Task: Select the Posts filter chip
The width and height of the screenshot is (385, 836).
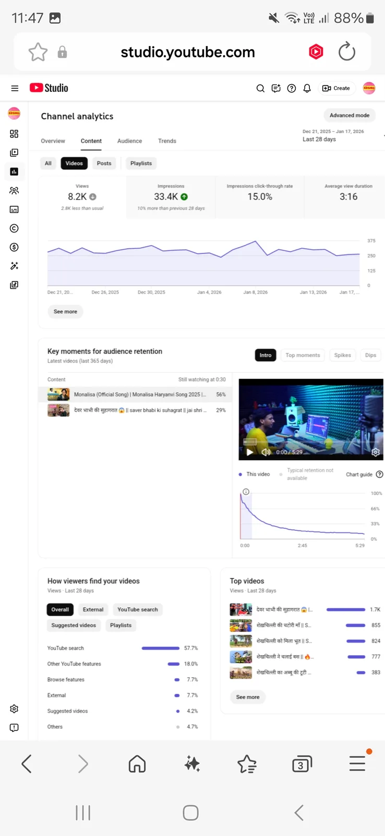Action: (104, 164)
